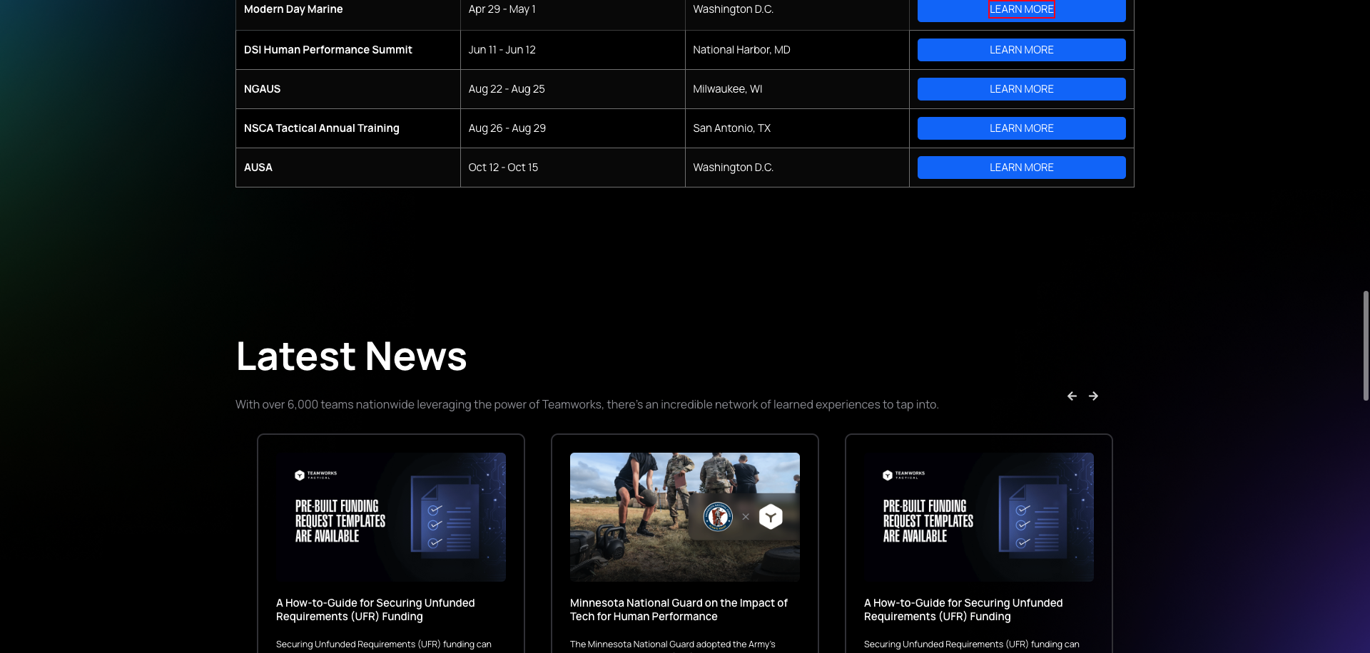Click Learn More for DSI Human Performance Summit
This screenshot has width=1370, height=653.
pyautogui.click(x=1021, y=49)
